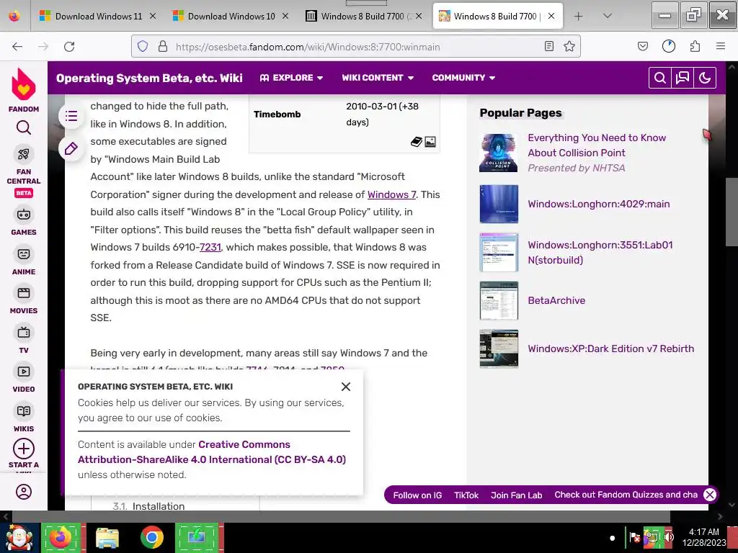738x553 pixels.
Task: Open Firefox extensions puzzle icon
Action: pyautogui.click(x=695, y=47)
